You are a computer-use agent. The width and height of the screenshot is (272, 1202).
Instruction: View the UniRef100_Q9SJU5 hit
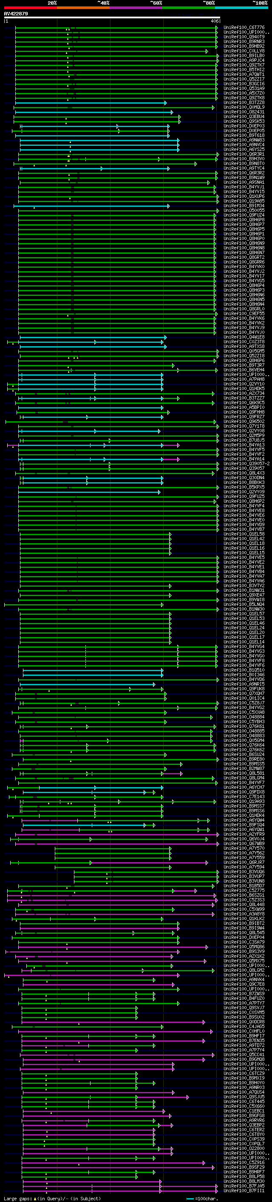(x=244, y=1097)
